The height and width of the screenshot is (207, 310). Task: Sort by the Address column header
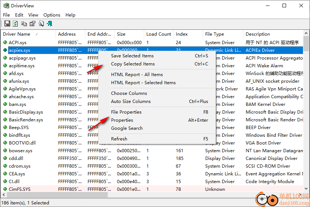pos(70,34)
